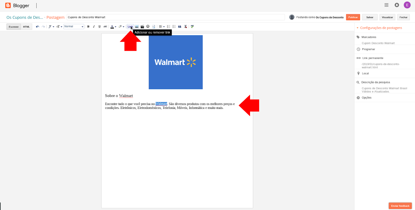Open the Google apps grid
The image size is (415, 210).
pyautogui.click(x=386, y=5)
